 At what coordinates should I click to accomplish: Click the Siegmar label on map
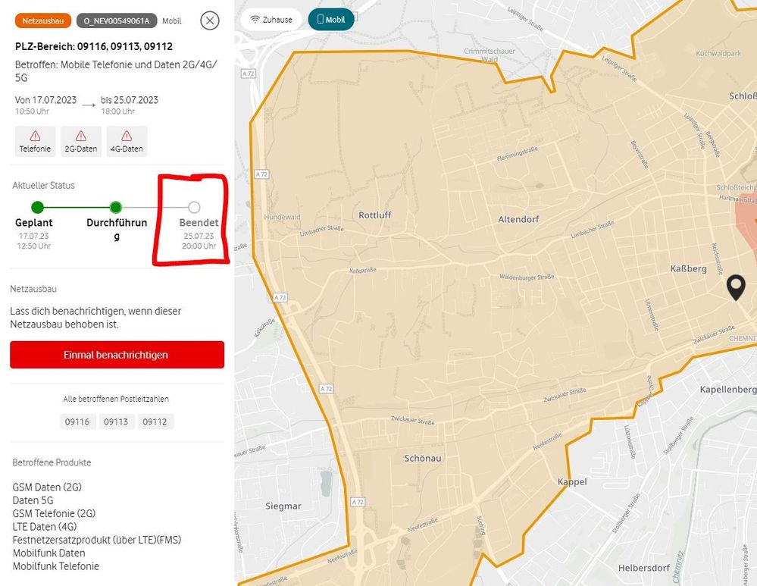click(283, 506)
